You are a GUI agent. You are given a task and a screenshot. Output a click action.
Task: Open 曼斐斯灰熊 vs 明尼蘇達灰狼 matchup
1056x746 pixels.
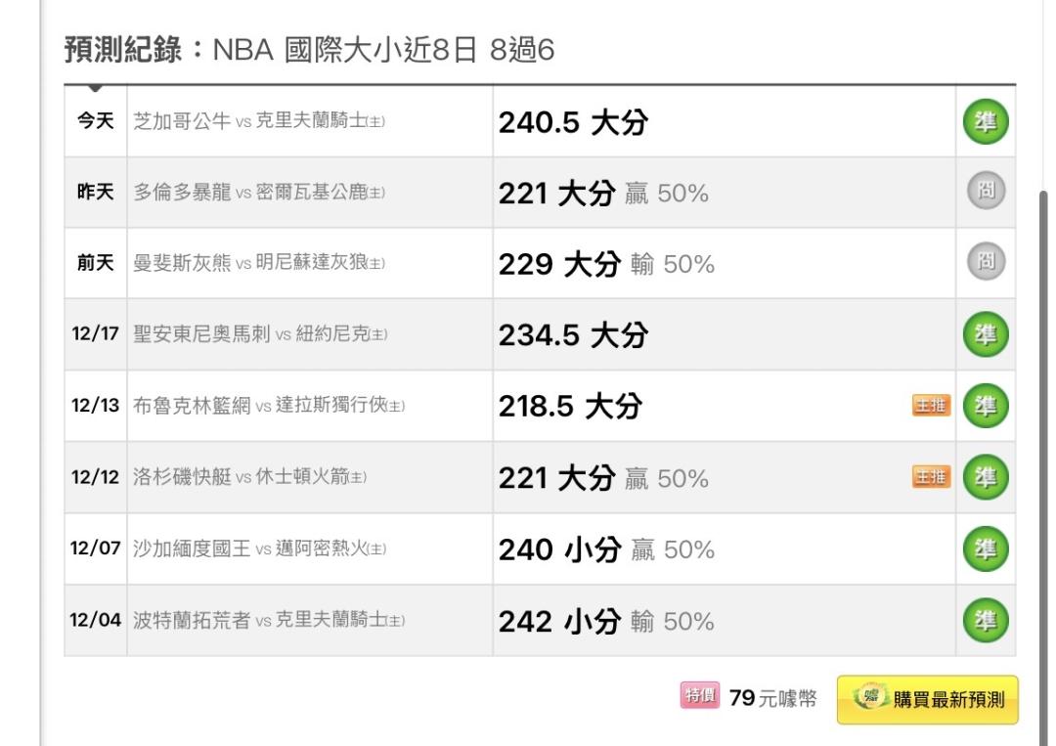point(258,264)
